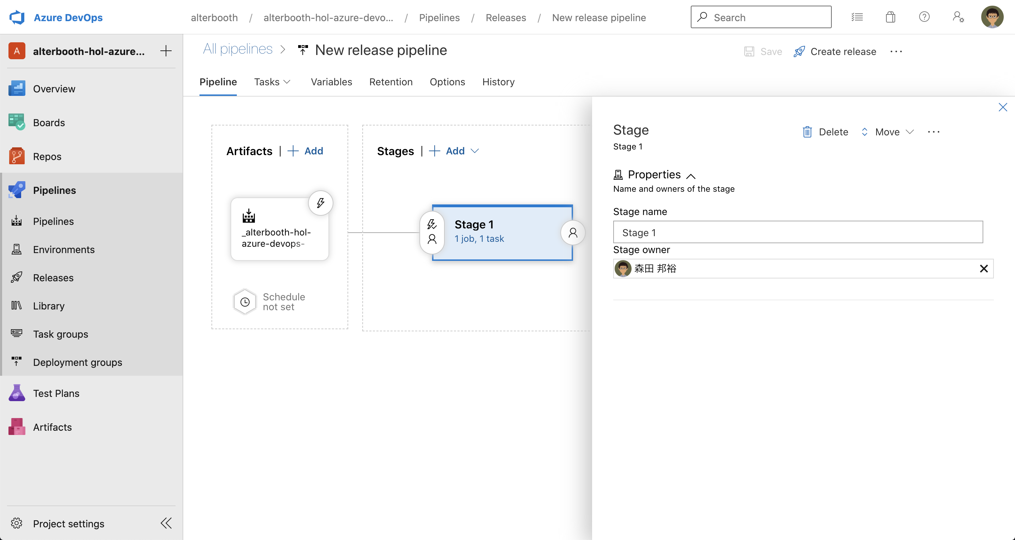This screenshot has width=1015, height=540.
Task: Open the help question mark icon
Action: (924, 17)
